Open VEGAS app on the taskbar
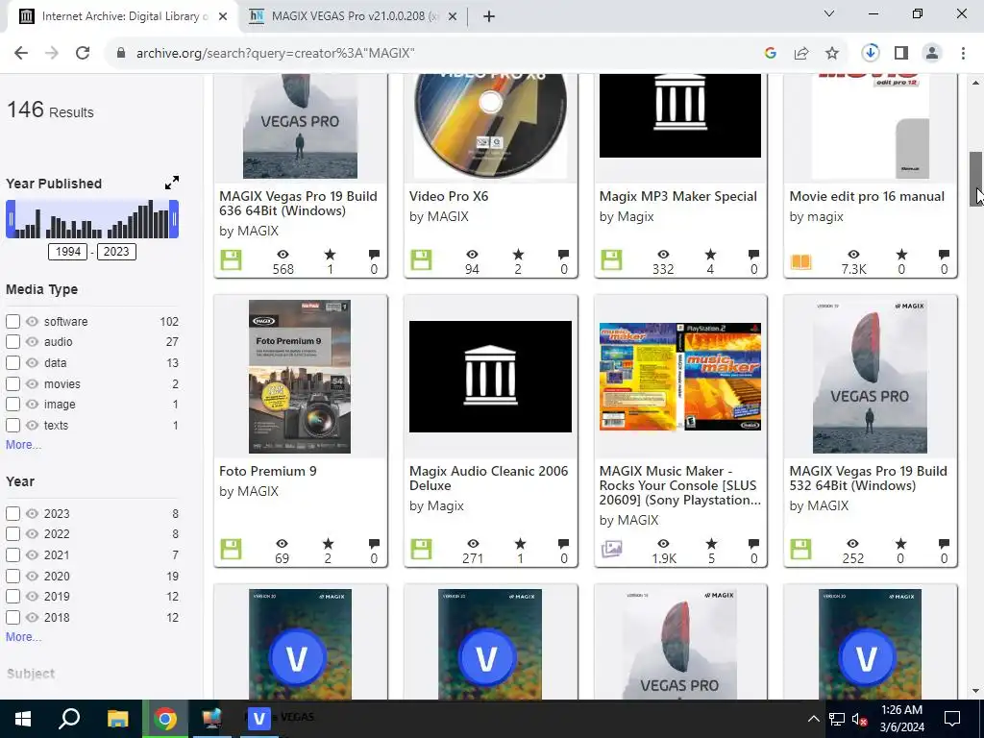 (258, 719)
